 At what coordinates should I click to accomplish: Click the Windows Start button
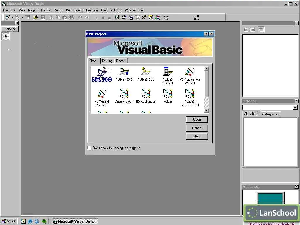pyautogui.click(x=8, y=221)
